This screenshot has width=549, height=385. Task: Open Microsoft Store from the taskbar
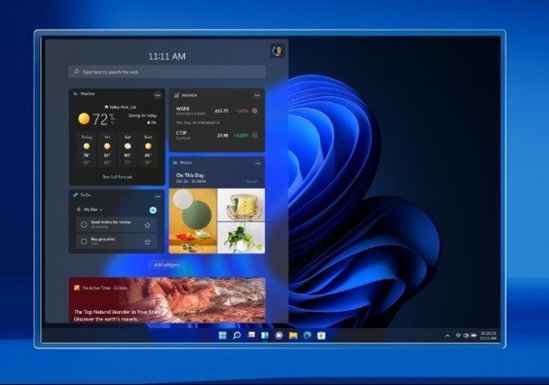[x=321, y=335]
